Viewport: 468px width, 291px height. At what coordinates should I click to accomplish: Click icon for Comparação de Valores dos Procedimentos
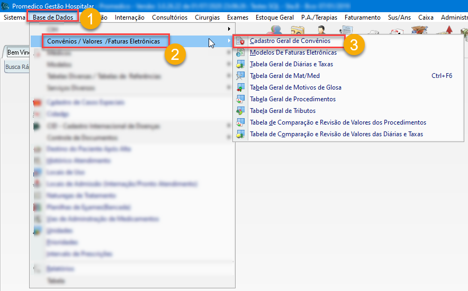(x=241, y=122)
